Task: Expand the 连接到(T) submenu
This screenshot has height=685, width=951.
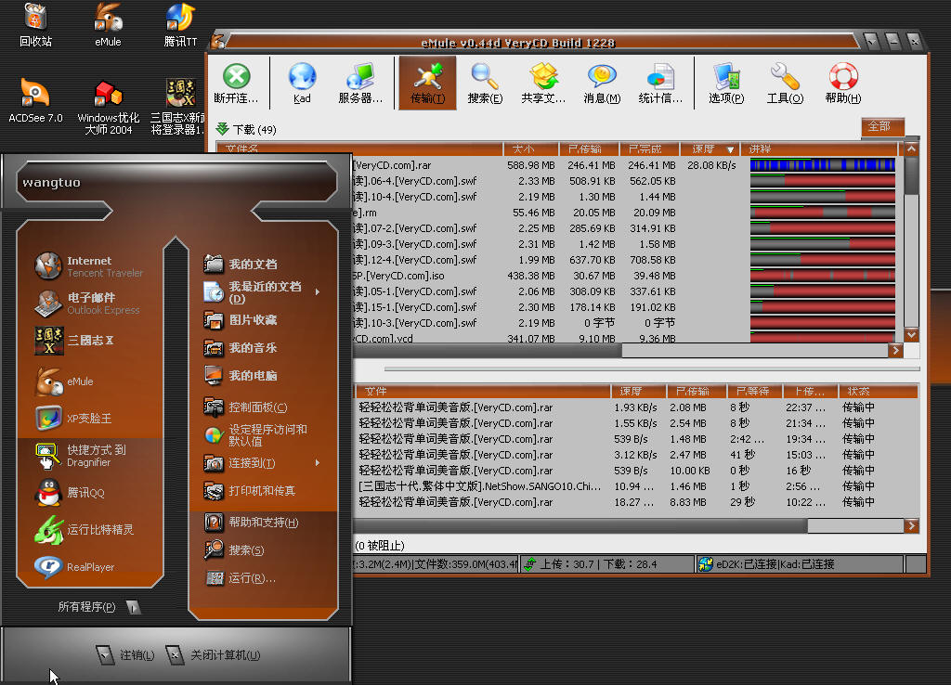Action: pos(318,462)
